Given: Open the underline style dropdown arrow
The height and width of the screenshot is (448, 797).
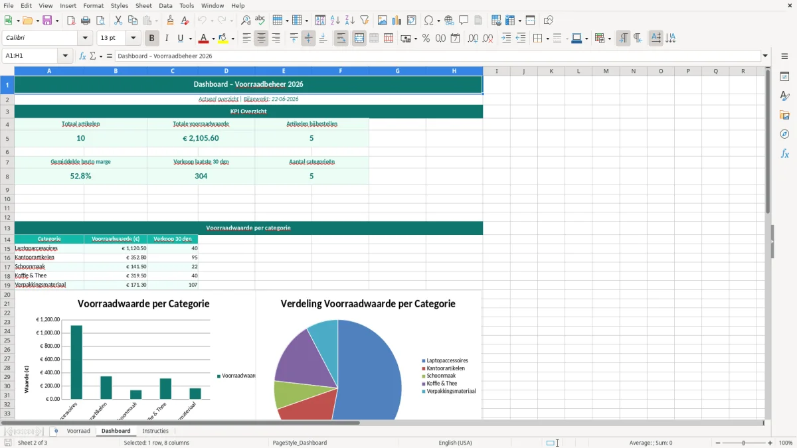Looking at the screenshot, I should click(190, 38).
